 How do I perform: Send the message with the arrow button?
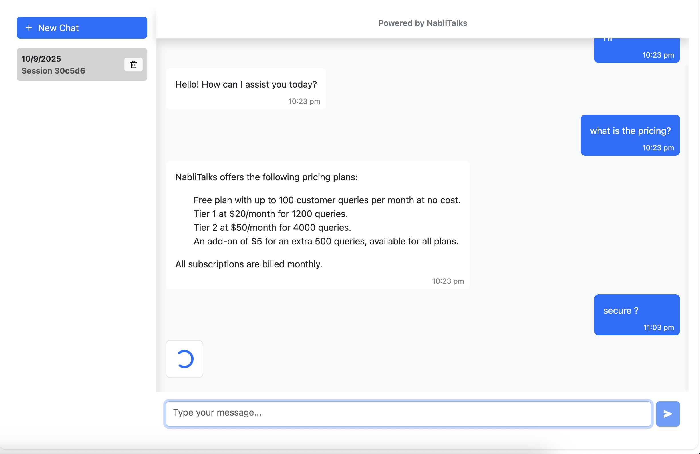point(668,414)
